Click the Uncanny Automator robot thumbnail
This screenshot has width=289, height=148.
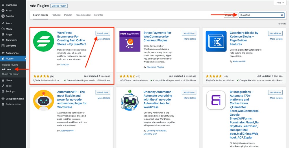pos(130,100)
